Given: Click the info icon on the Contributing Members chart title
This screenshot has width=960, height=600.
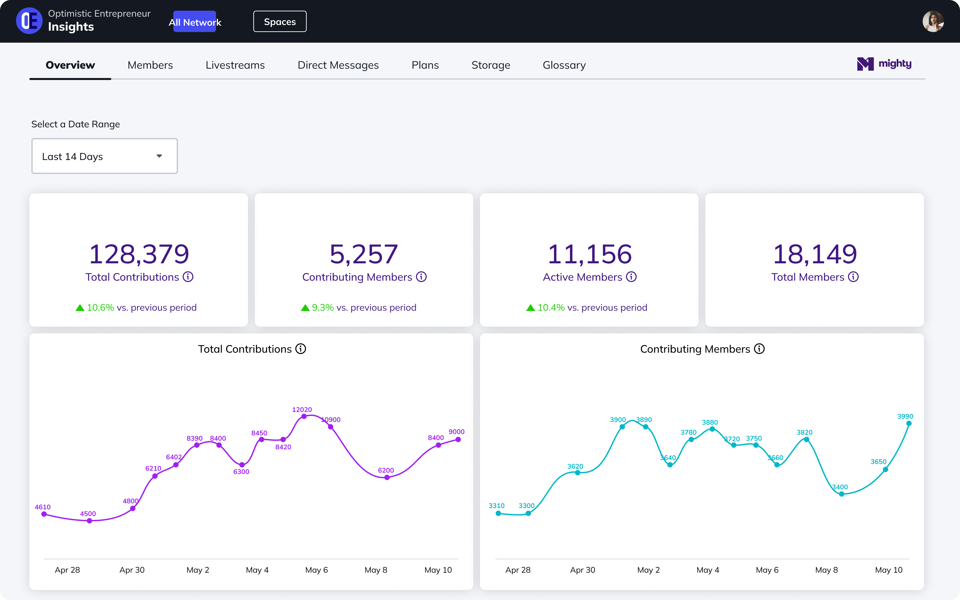Looking at the screenshot, I should pos(759,349).
